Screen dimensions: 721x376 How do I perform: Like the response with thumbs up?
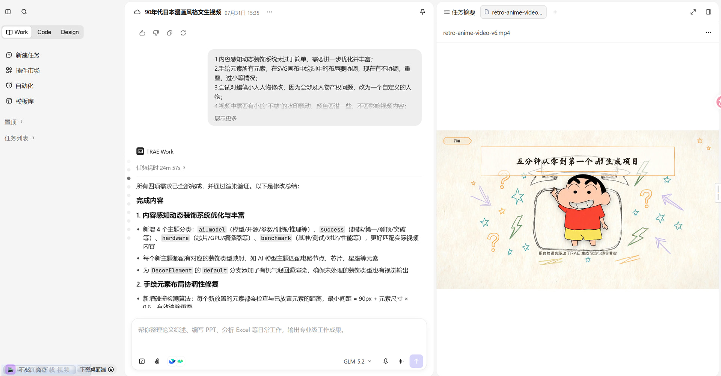point(142,33)
